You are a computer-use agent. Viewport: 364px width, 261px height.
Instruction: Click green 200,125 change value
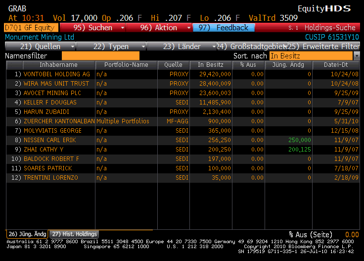point(300,150)
